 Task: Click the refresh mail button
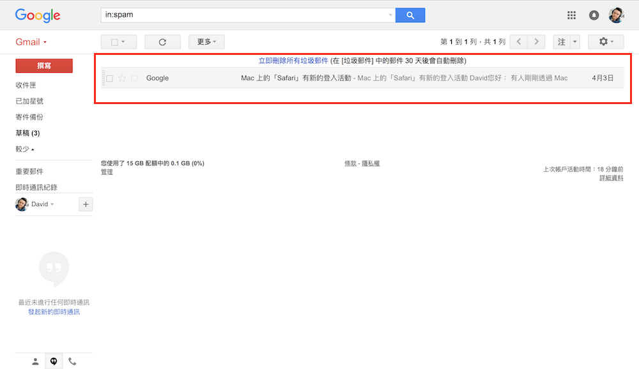pyautogui.click(x=162, y=42)
